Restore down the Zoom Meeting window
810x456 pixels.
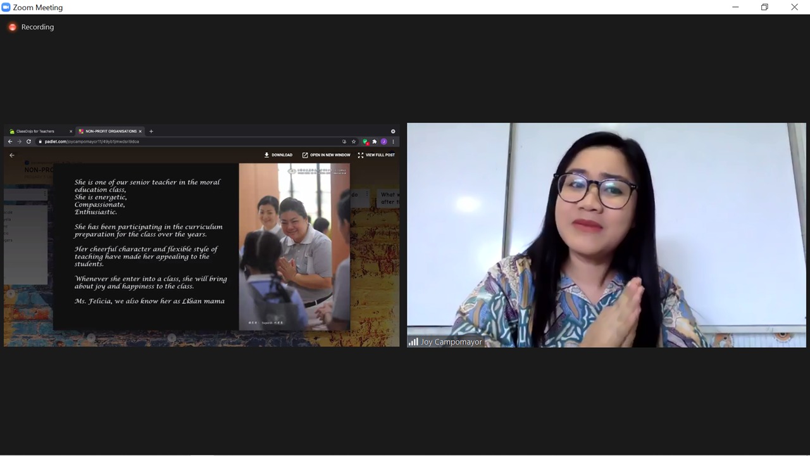coord(764,7)
